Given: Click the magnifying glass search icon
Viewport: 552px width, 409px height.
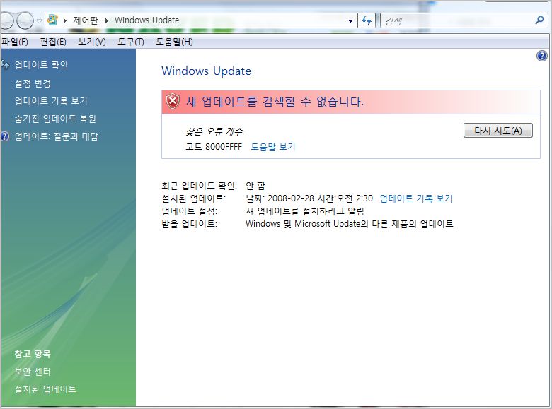Looking at the screenshot, I should coord(539,20).
